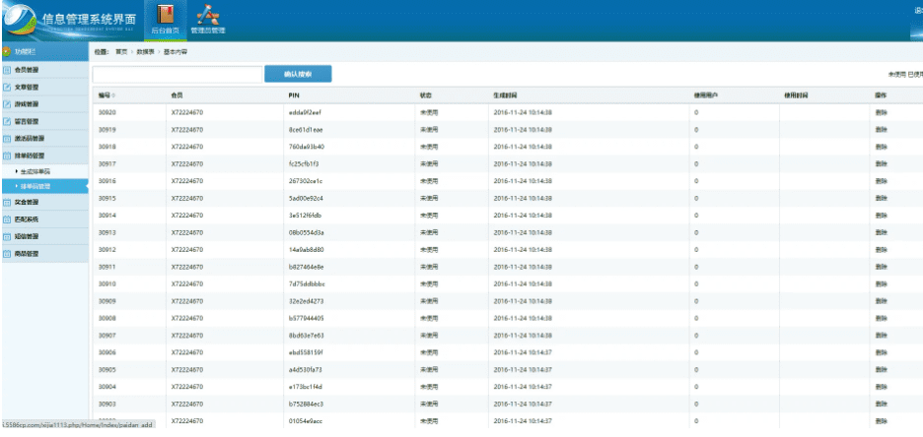Click row number 30920 cell

coord(106,112)
